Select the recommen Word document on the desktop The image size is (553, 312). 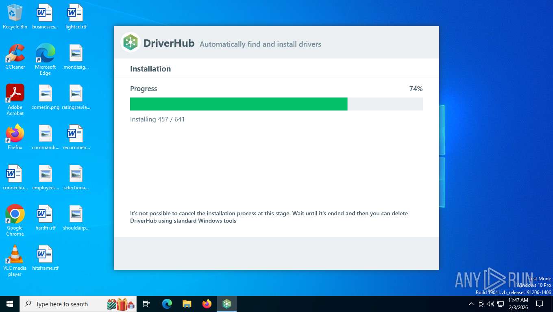click(76, 137)
